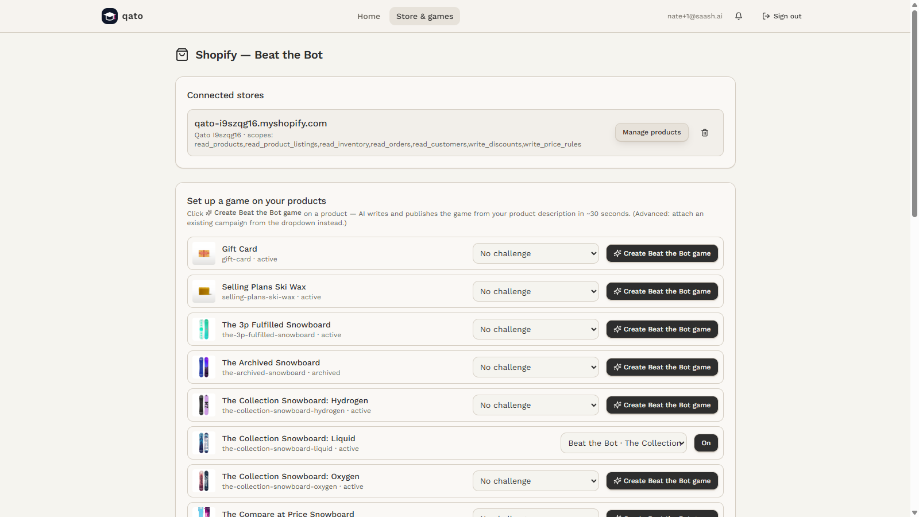
Task: Click the Sign out link
Action: click(782, 16)
